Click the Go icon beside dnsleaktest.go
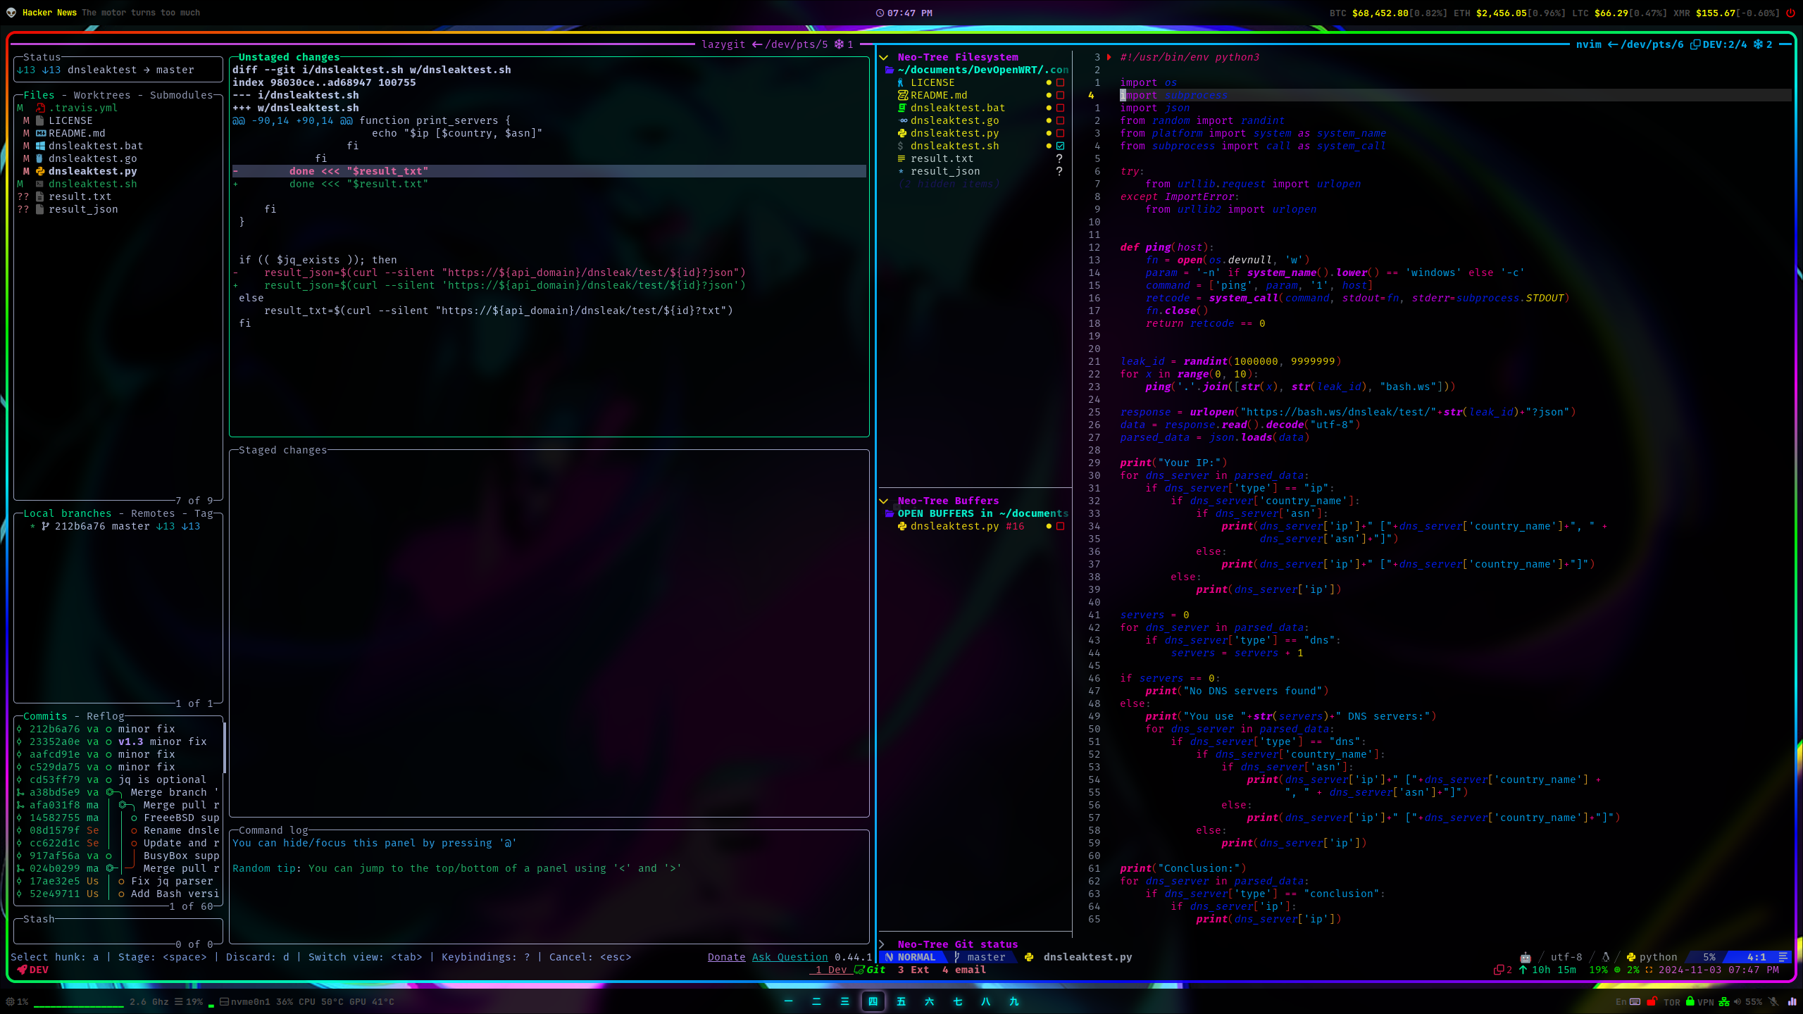Image resolution: width=1803 pixels, height=1014 pixels. [903, 120]
